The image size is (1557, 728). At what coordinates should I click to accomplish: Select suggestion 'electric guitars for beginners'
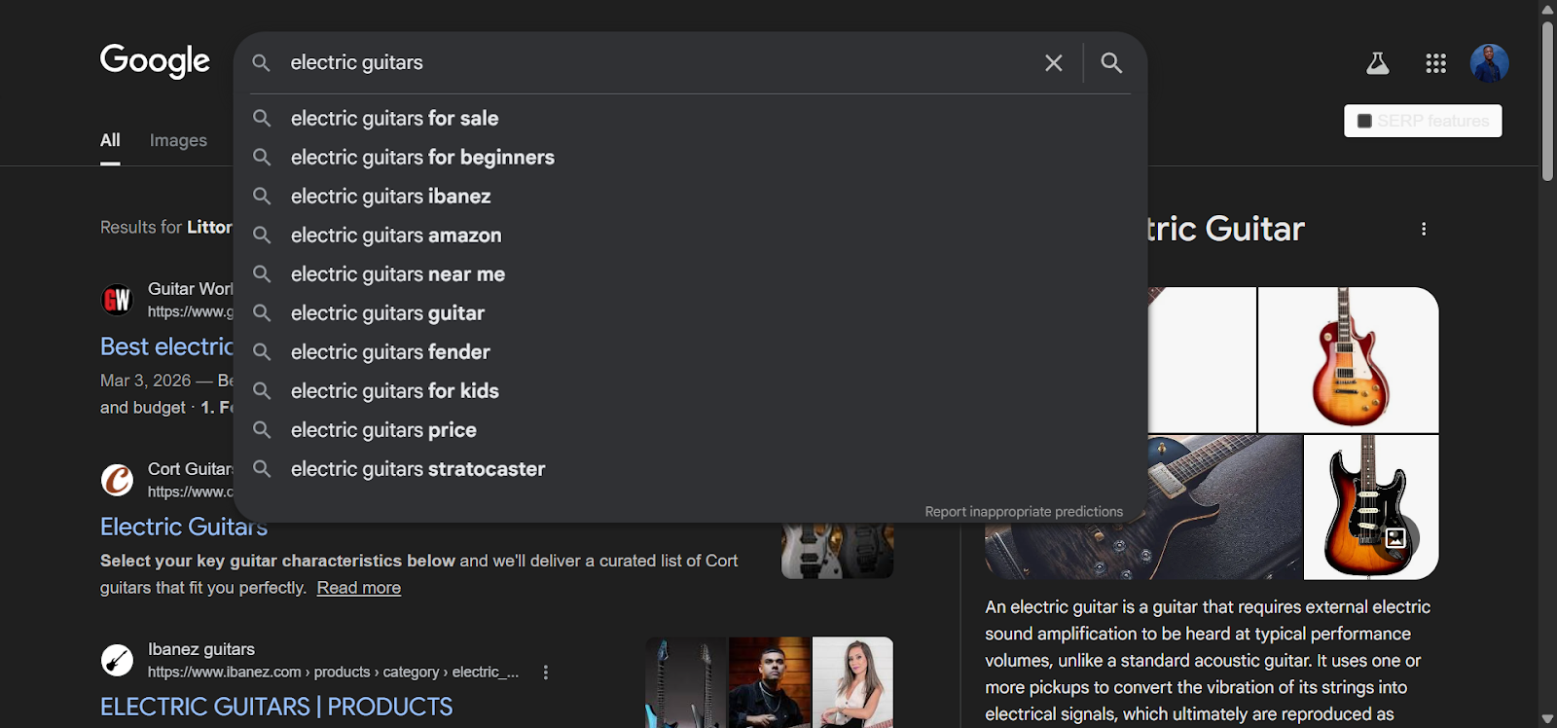690,158
